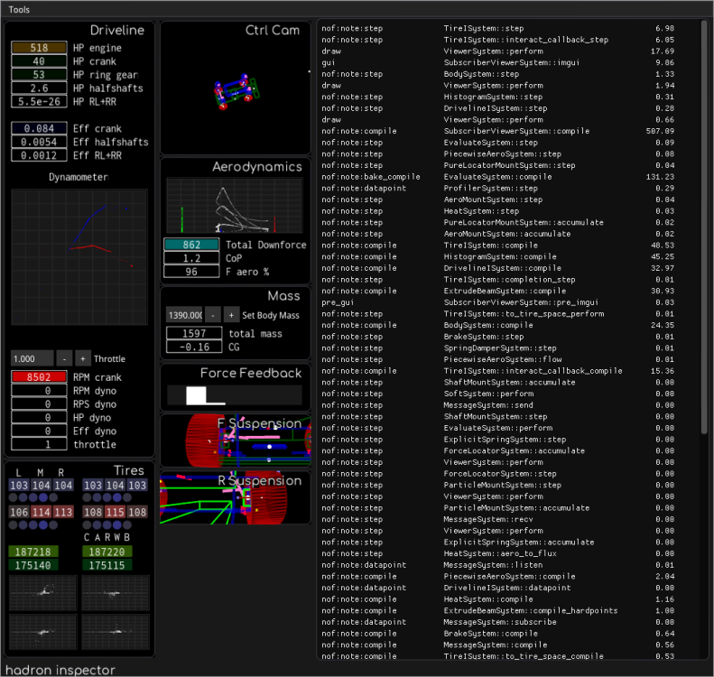The width and height of the screenshot is (714, 677).
Task: Click the TireISystem::step profiler row
Action: [x=497, y=28]
